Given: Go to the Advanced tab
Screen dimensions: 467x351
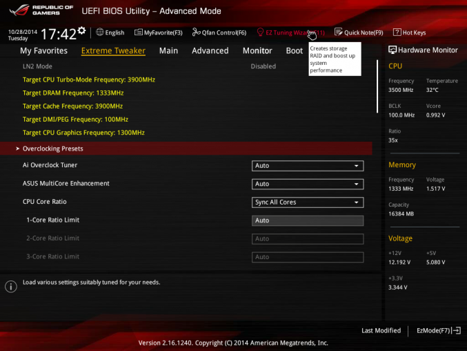Looking at the screenshot, I should pos(210,50).
